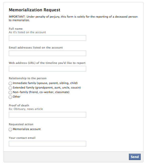Click the Full name input field
This screenshot has width=147, height=163.
click(47, 38)
